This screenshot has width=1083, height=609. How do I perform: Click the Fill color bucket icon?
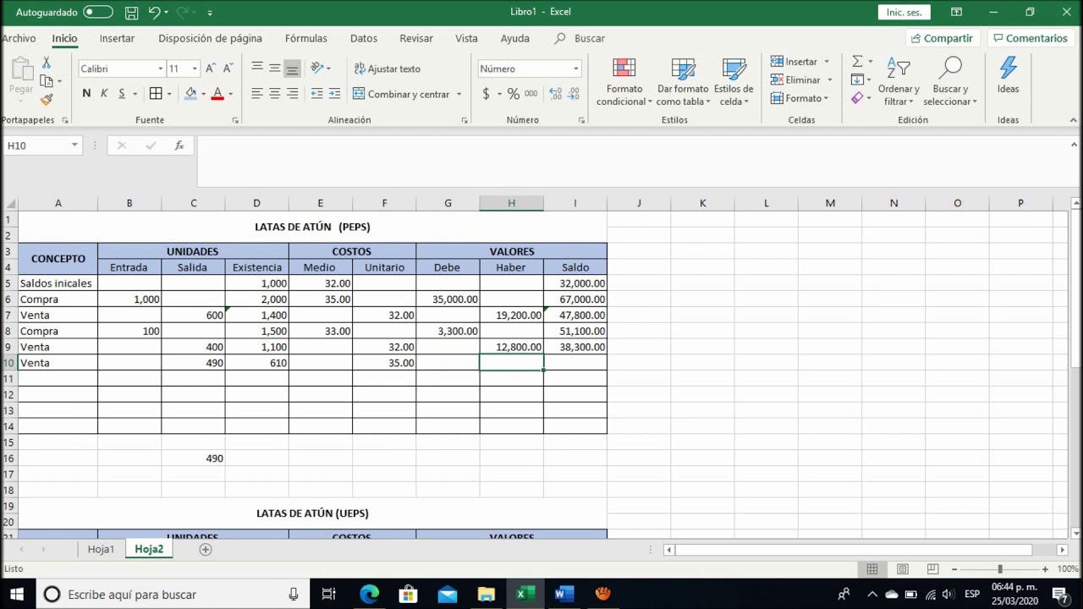pos(190,94)
